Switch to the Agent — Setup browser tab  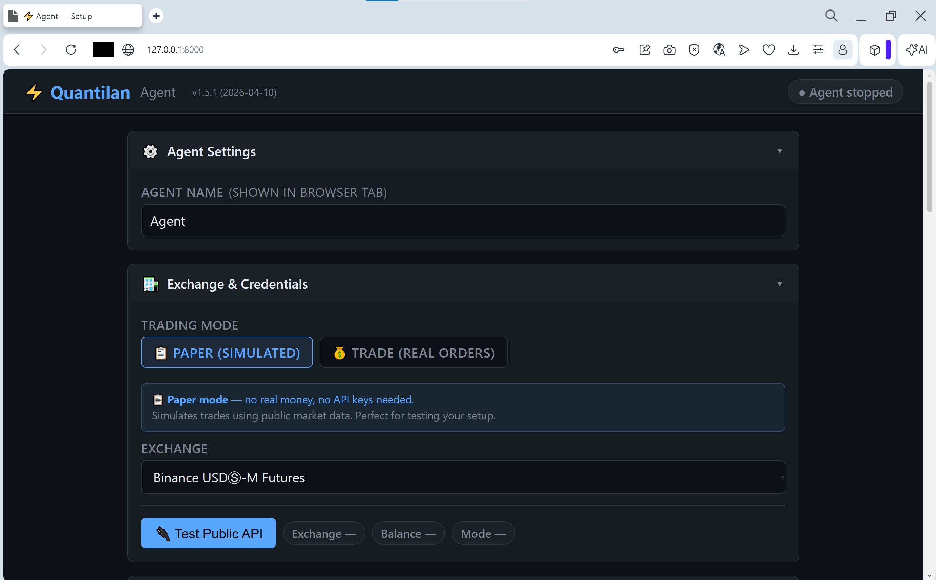point(72,16)
